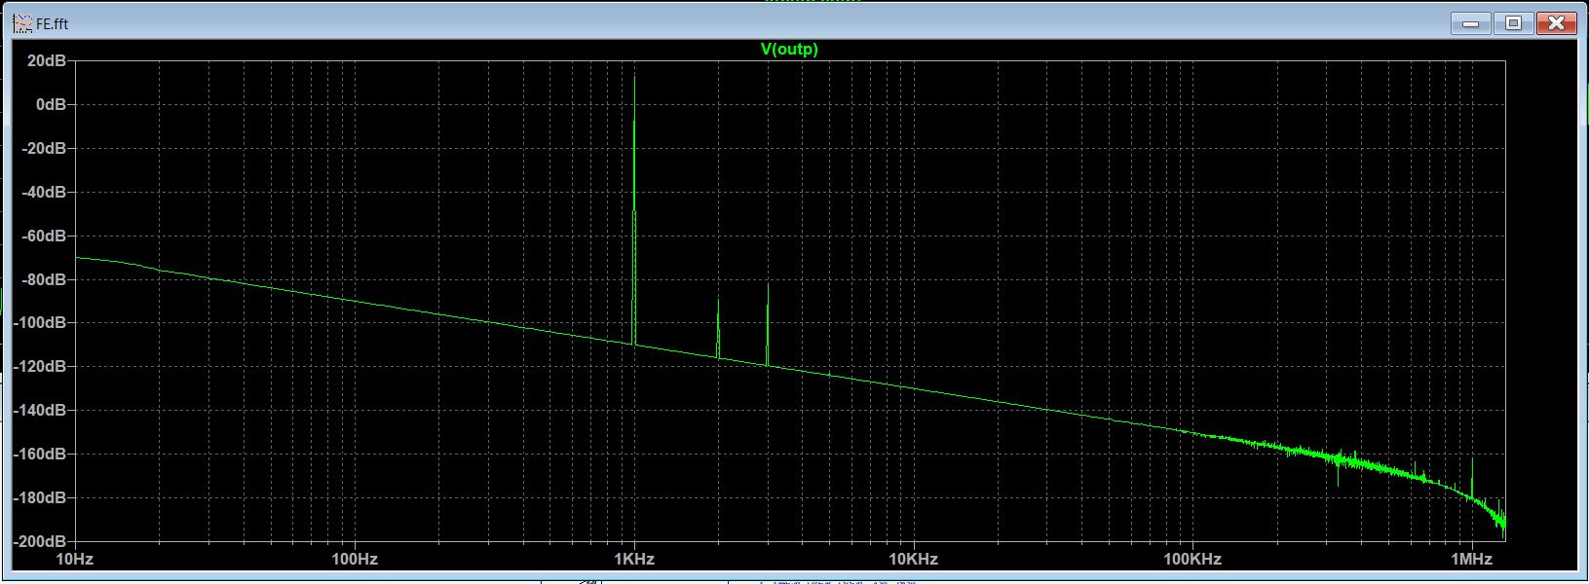This screenshot has width=1589, height=584.
Task: Click the 1MHz frequency label
Action: point(1471,560)
